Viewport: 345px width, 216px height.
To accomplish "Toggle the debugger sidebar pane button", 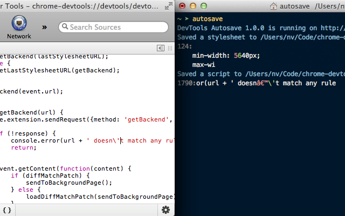I will click(x=161, y=48).
